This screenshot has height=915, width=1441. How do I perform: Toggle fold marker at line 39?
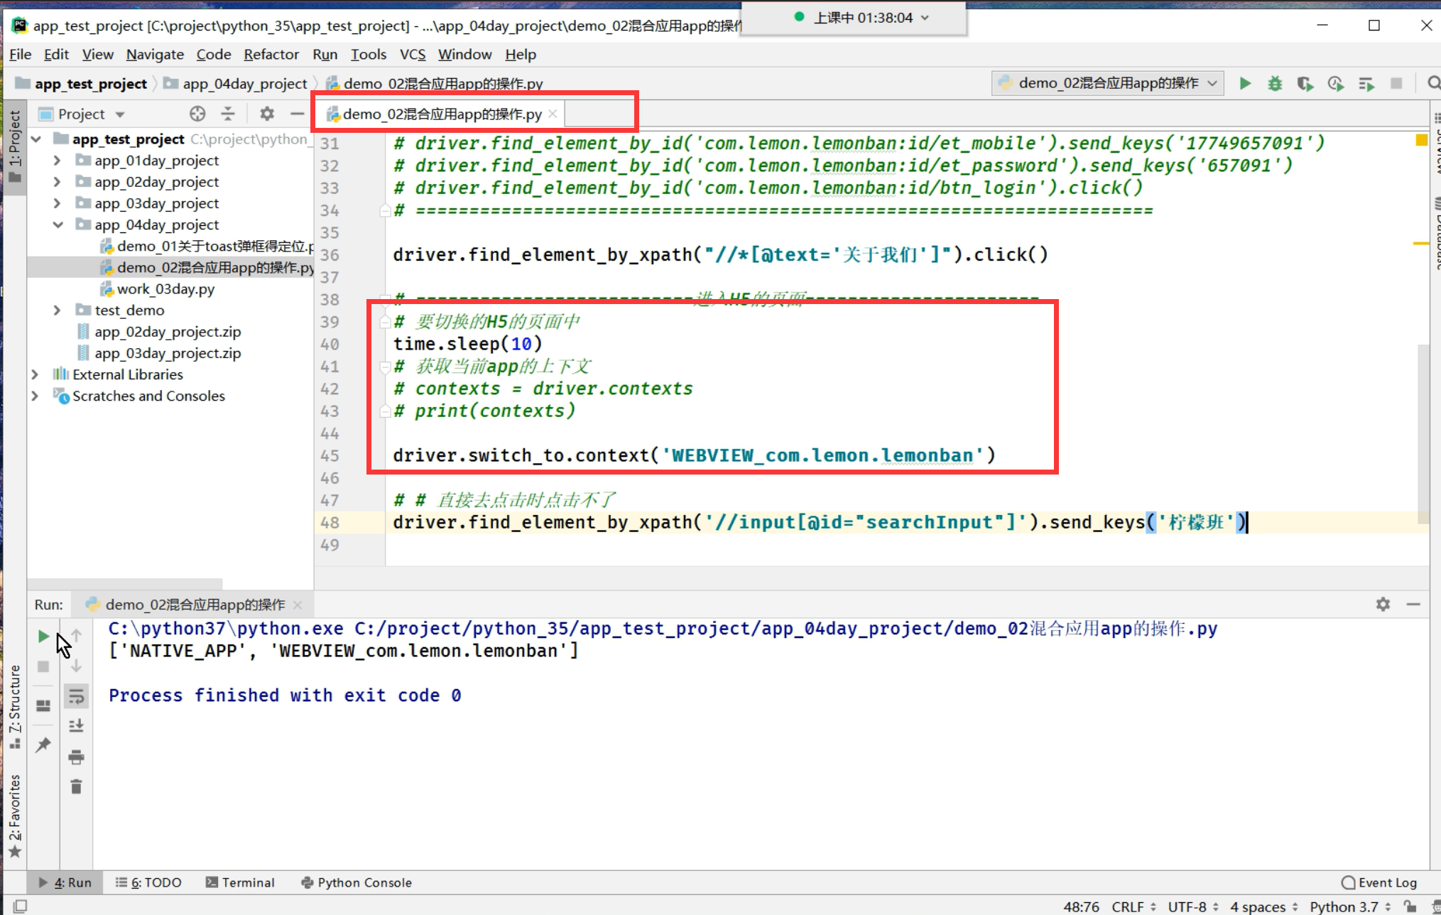[x=385, y=322]
